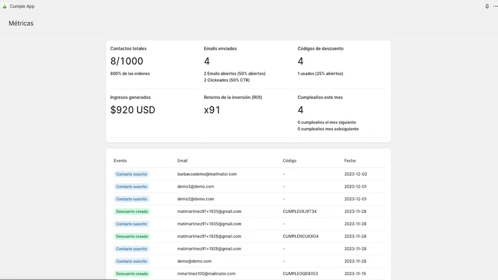This screenshot has width=498, height=280.
Task: Click the Cumple App title
Action: pos(22,6)
